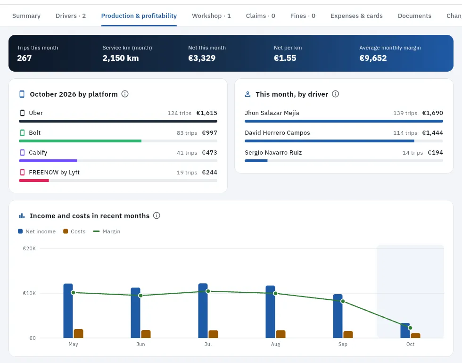Click the green phone icon next to Bolt
This screenshot has width=462, height=363.
click(23, 132)
